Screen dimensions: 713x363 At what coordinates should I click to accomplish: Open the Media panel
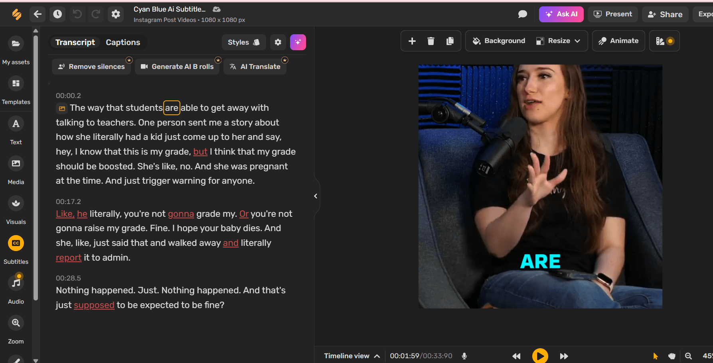click(x=16, y=170)
